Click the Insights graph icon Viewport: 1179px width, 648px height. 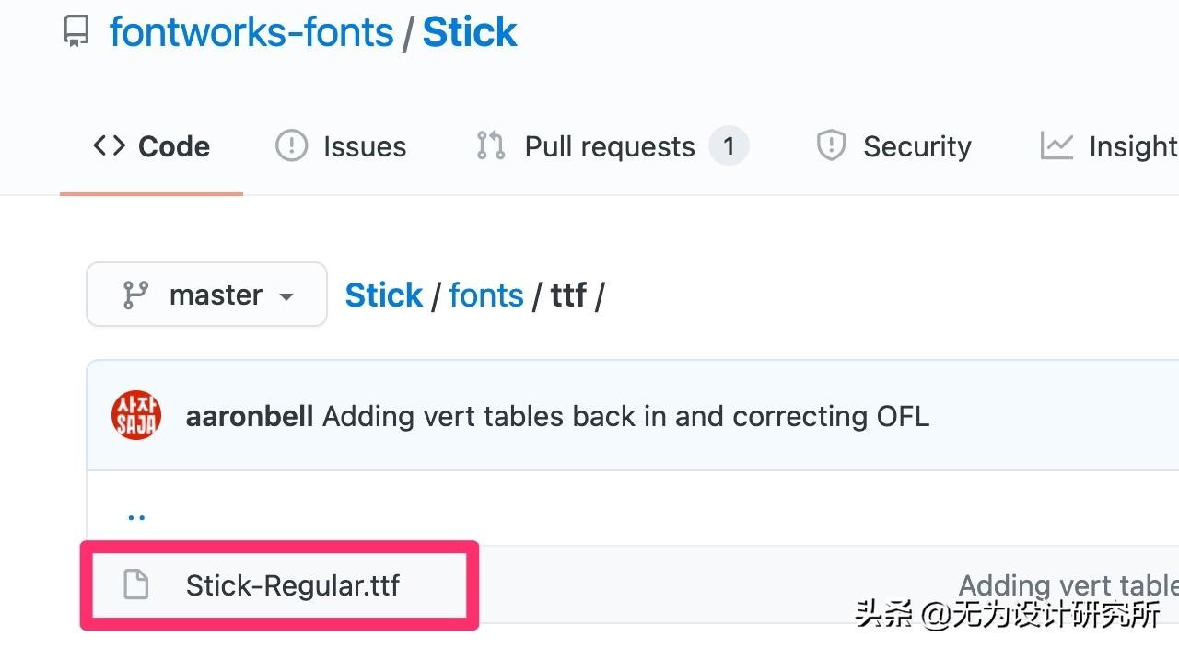(x=1056, y=146)
